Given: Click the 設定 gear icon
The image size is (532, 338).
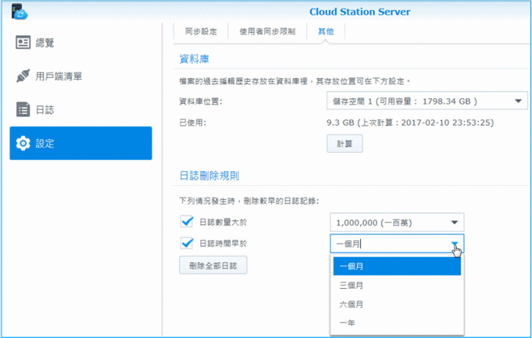Looking at the screenshot, I should pyautogui.click(x=23, y=143).
